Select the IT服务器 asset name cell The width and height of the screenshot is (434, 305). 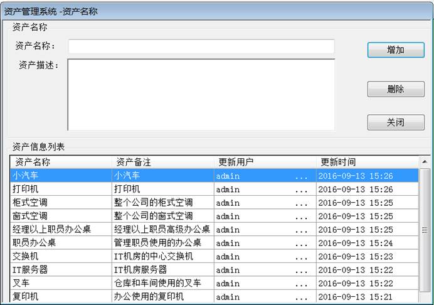[61, 269]
